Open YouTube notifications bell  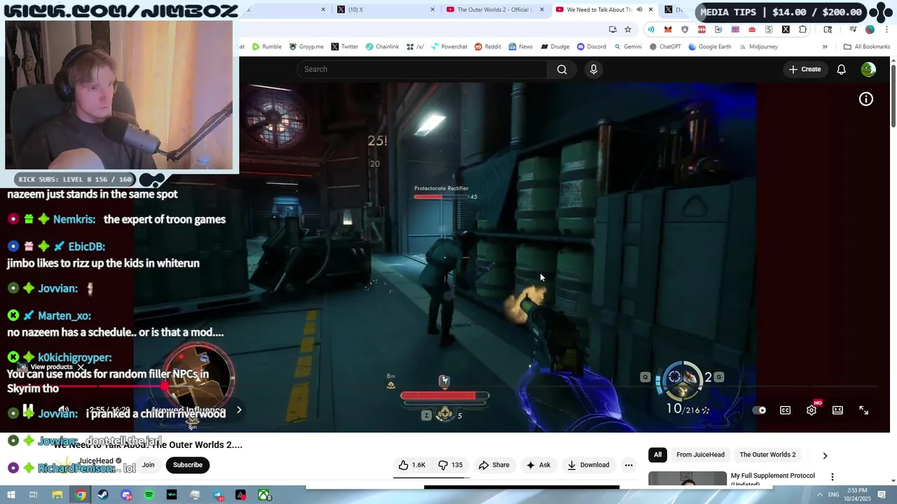click(841, 69)
